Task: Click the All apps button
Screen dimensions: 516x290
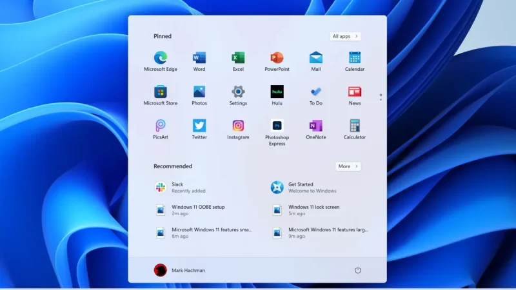Action: click(345, 36)
